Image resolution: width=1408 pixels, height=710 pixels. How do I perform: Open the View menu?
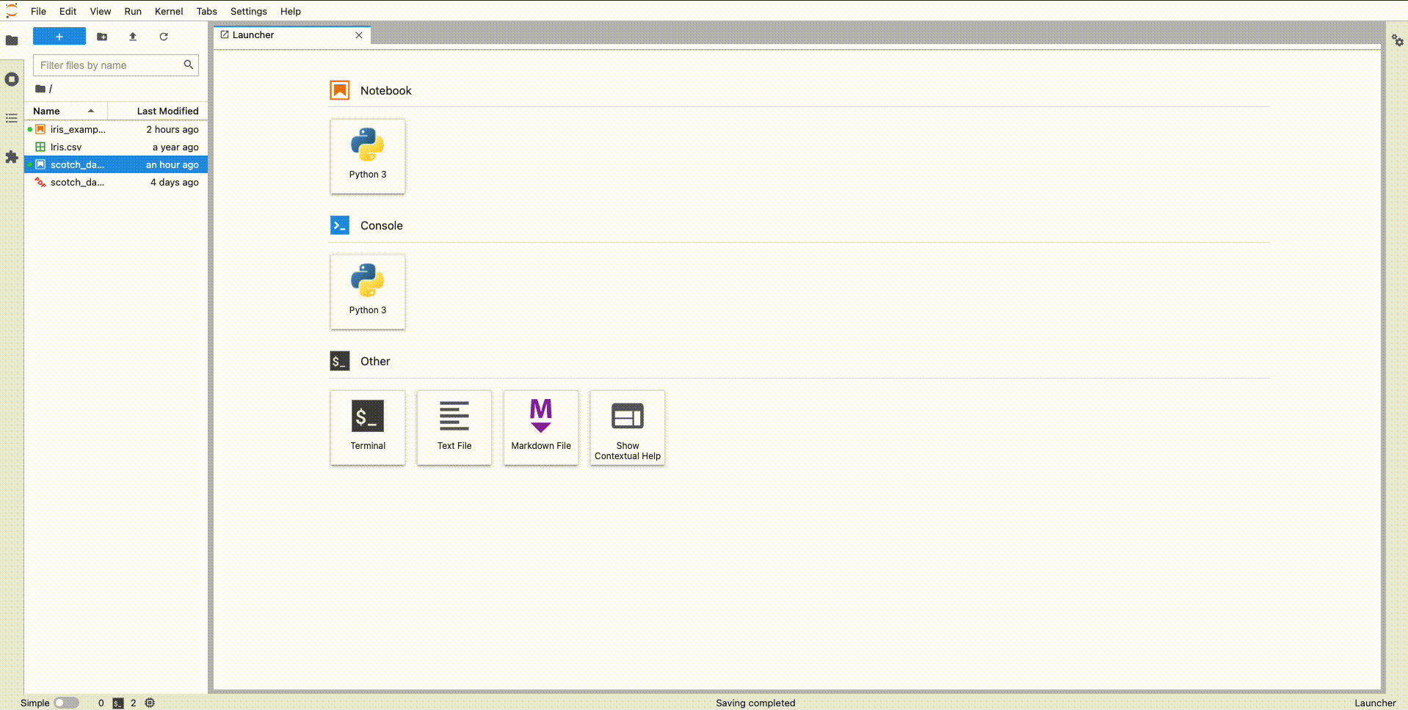pyautogui.click(x=101, y=11)
